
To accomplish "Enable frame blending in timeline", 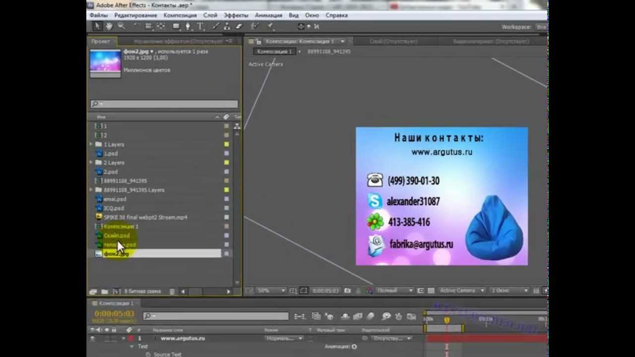I will click(358, 316).
